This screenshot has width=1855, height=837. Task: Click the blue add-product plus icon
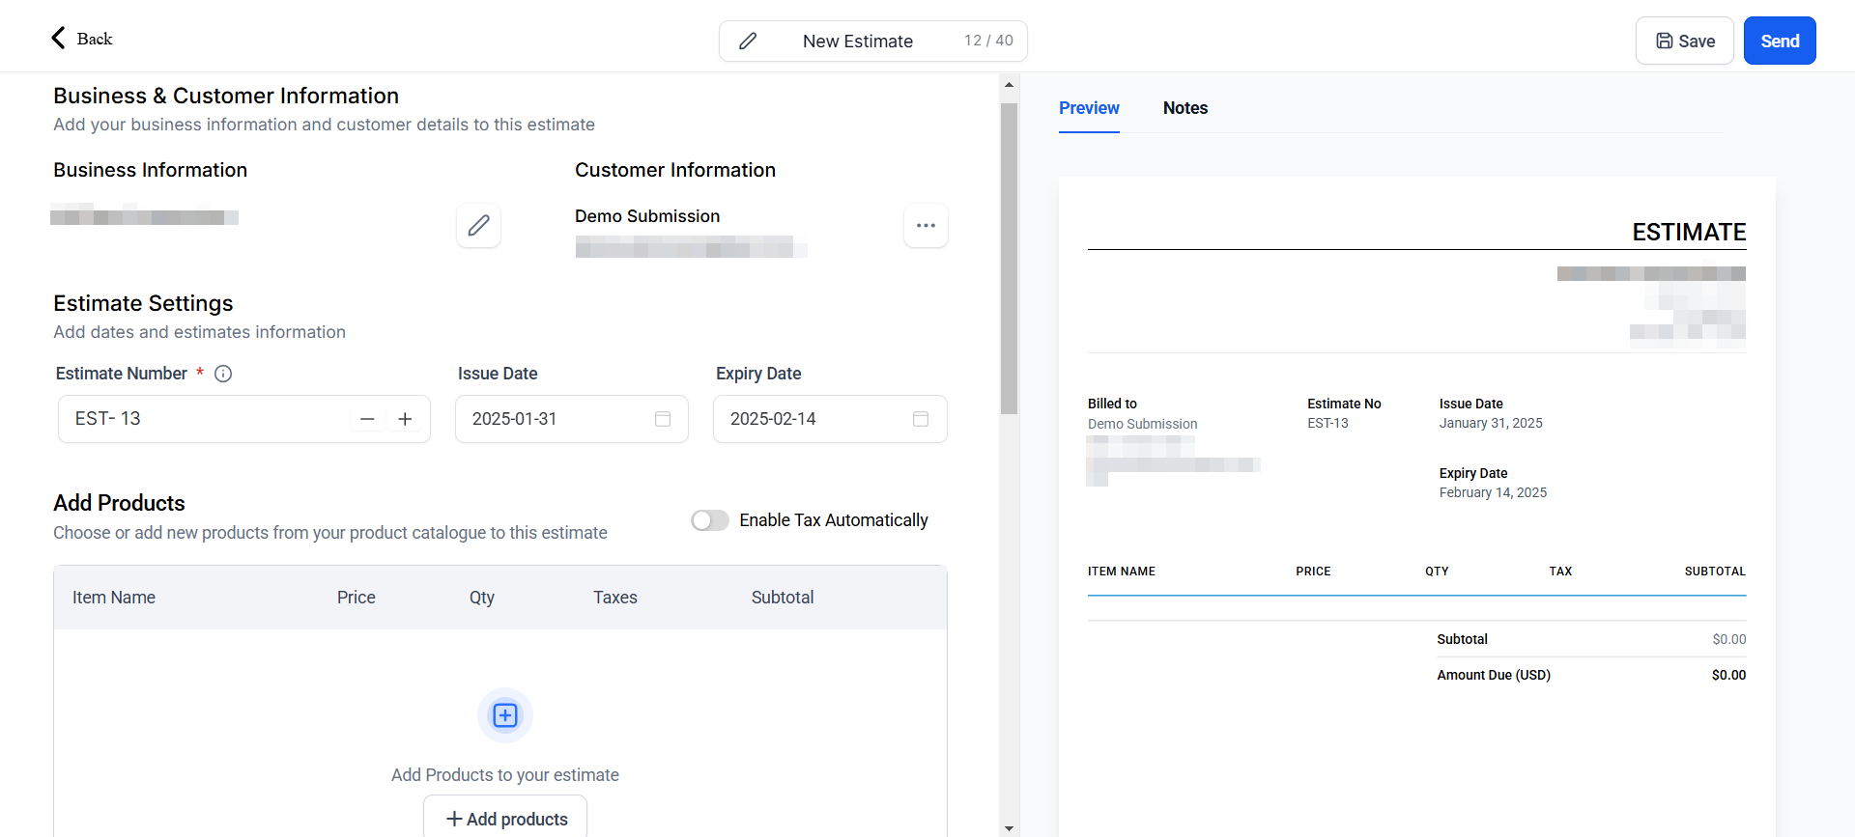(x=505, y=715)
